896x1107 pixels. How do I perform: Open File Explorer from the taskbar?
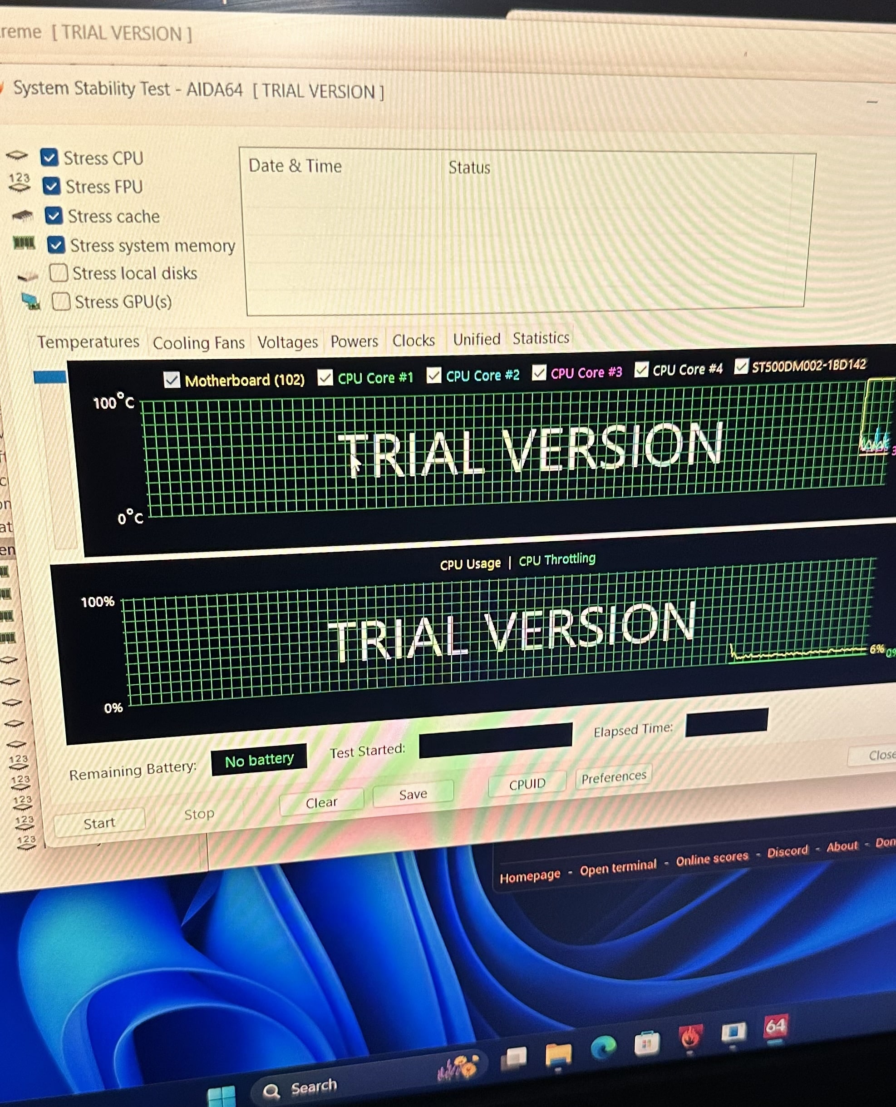[558, 1053]
